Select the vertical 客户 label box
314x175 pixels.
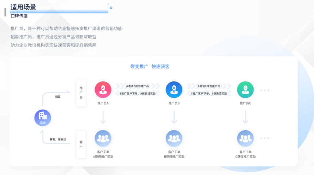pos(81,144)
